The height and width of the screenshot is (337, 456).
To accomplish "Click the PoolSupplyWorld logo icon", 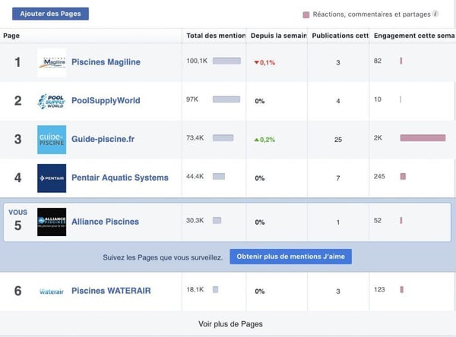I will (52, 101).
